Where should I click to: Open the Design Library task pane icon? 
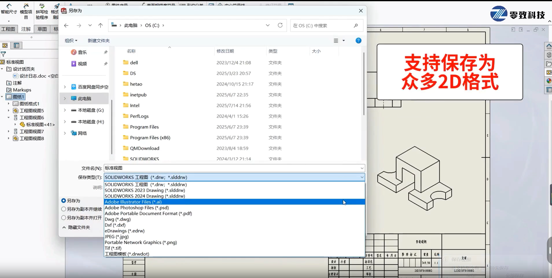click(549, 55)
